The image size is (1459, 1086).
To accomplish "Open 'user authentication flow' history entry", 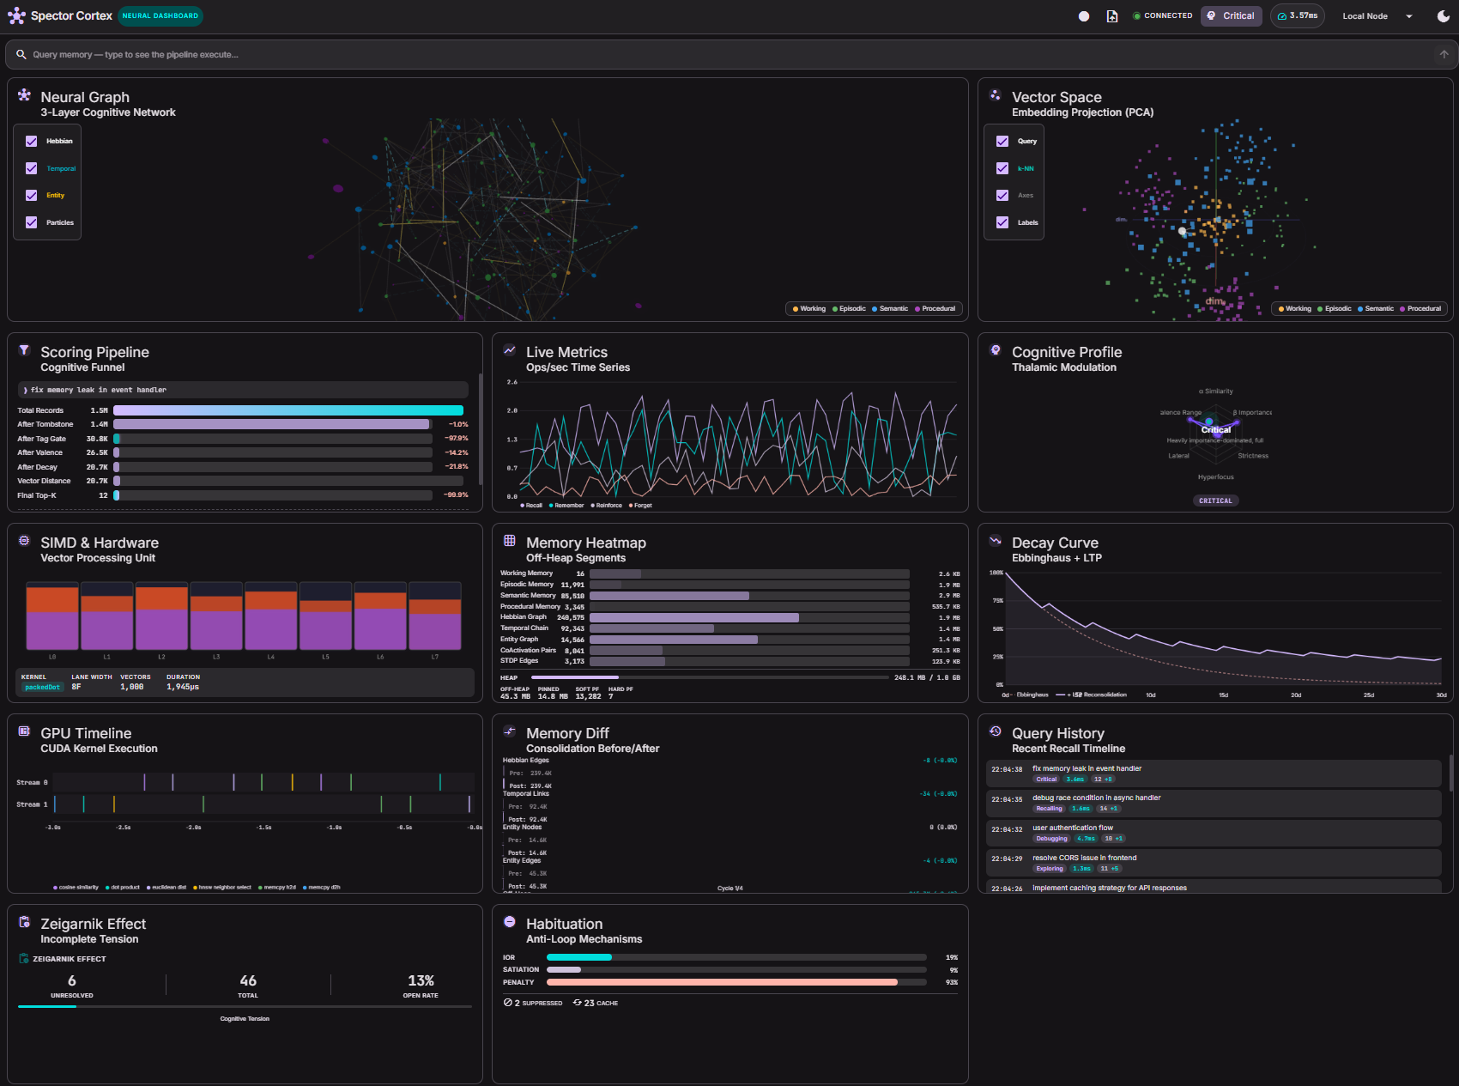I will tap(1214, 834).
